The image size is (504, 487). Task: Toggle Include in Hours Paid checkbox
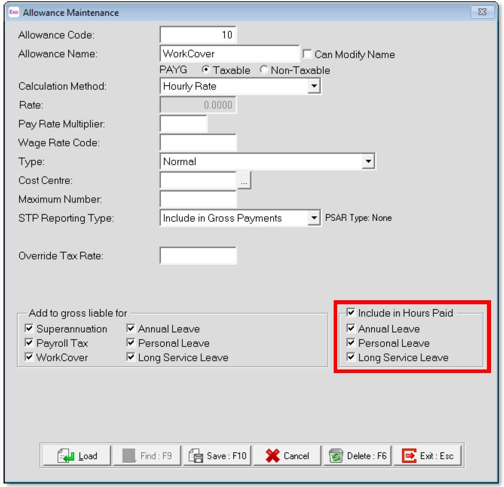(x=351, y=313)
